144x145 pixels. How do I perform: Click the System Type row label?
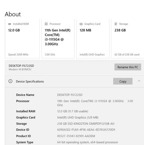pos(25,142)
